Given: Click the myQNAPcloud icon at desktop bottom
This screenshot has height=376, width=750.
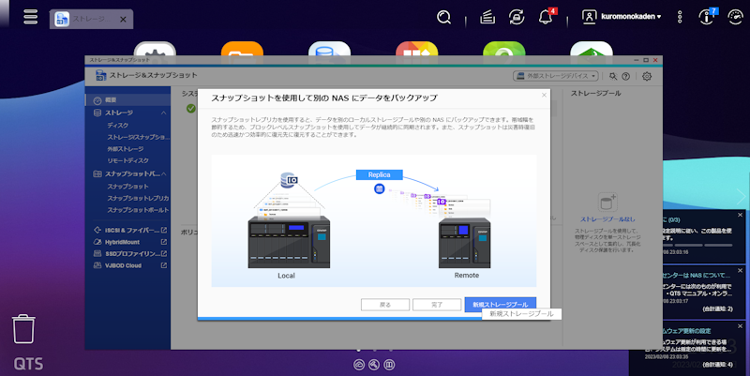Looking at the screenshot, I should [359, 365].
